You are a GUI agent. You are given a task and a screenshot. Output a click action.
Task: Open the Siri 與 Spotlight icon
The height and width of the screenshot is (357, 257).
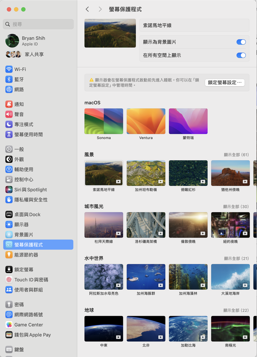(9, 189)
